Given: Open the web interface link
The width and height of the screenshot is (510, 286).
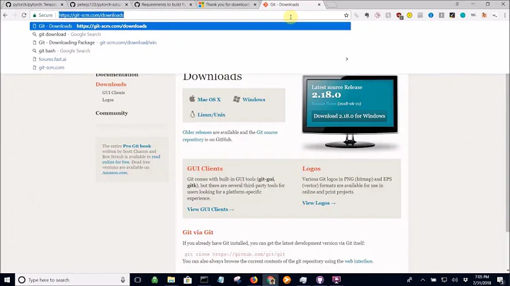Looking at the screenshot, I should pos(358,261).
